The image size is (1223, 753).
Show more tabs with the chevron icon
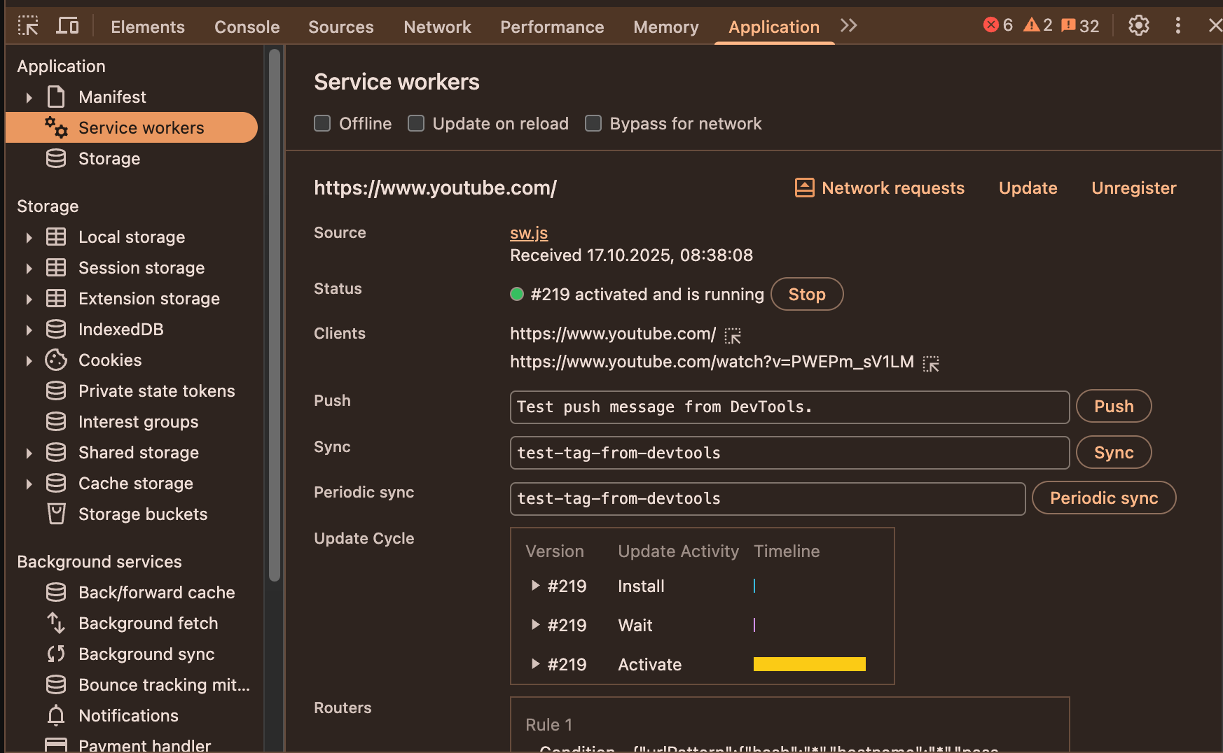848,26
